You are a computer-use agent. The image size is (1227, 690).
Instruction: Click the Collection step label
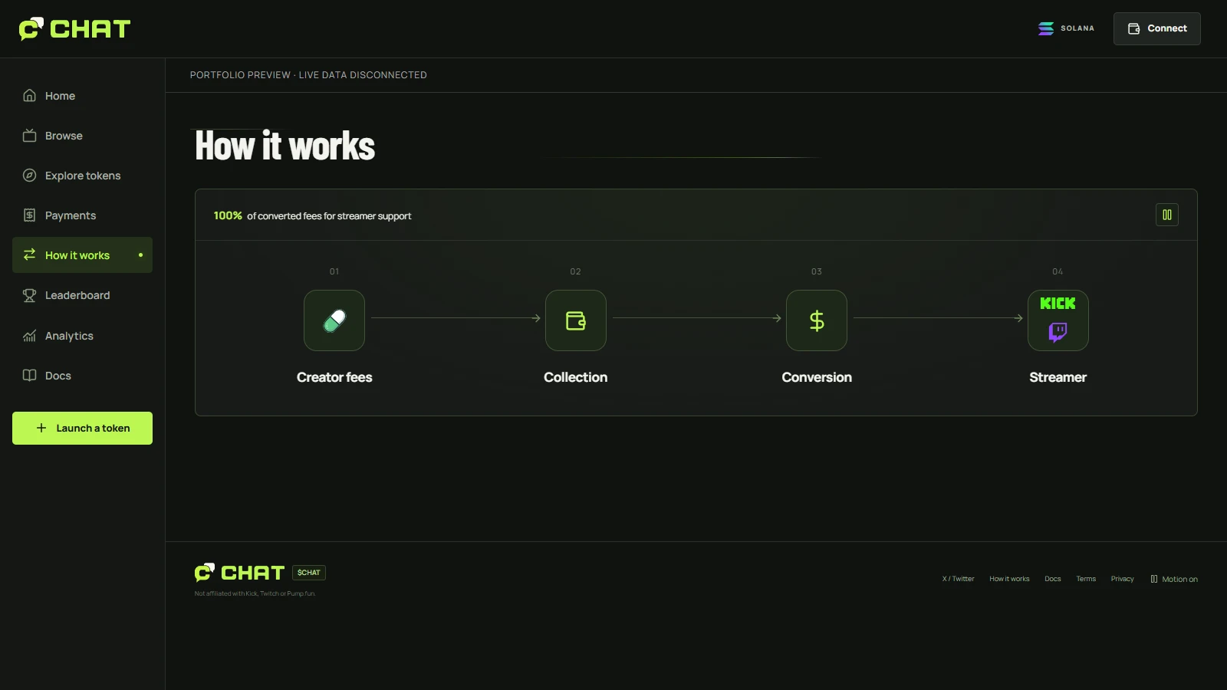coord(575,377)
